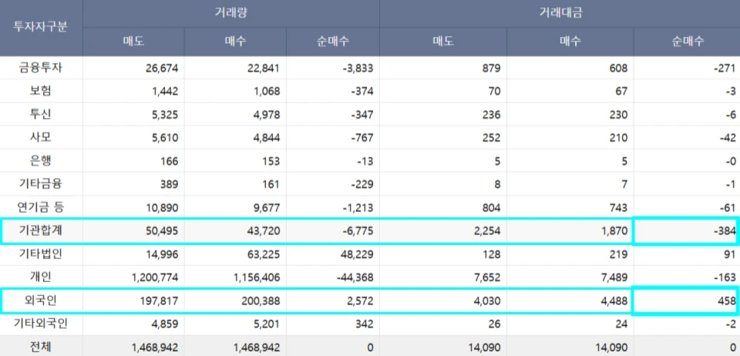Image resolution: width=740 pixels, height=356 pixels.
Task: Select the 거래대금 group header
Action: click(559, 13)
